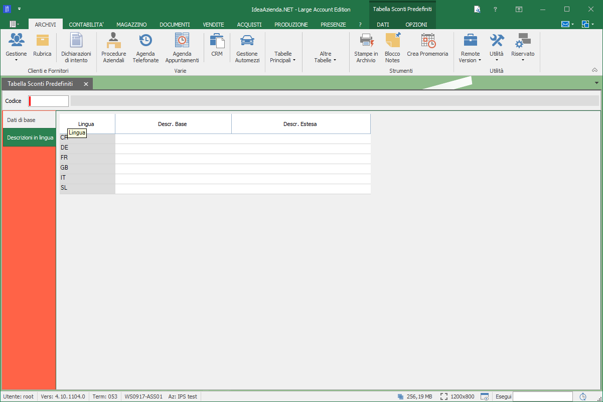Open the ACQUISTI ribbon tab
Image resolution: width=603 pixels, height=402 pixels.
[249, 25]
